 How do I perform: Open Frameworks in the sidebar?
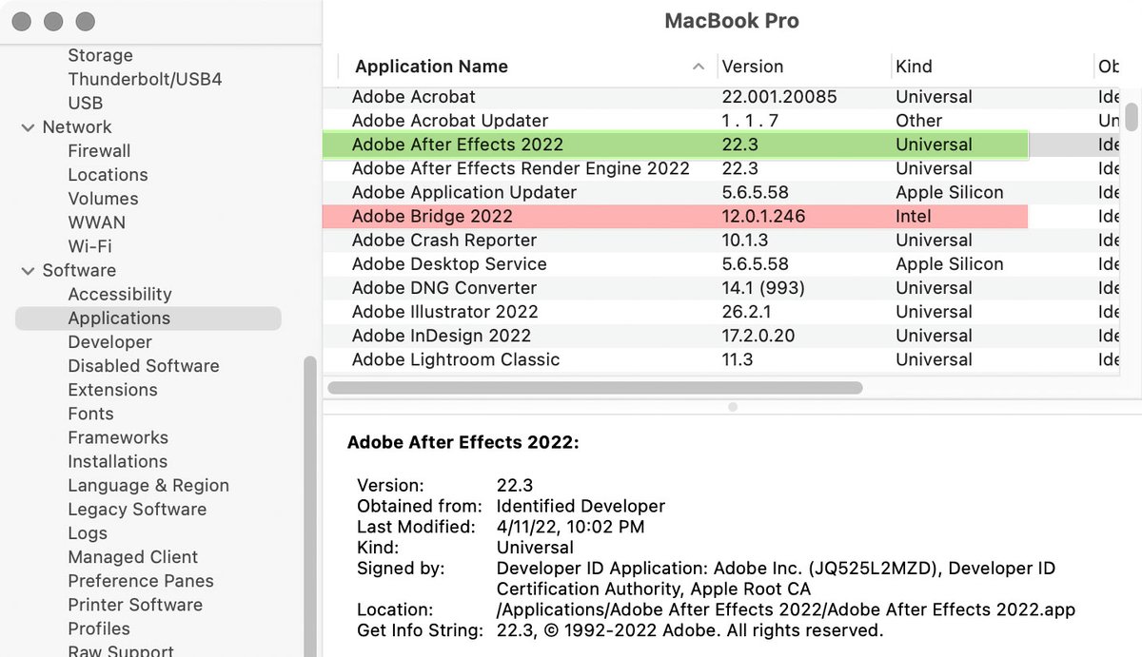118,437
